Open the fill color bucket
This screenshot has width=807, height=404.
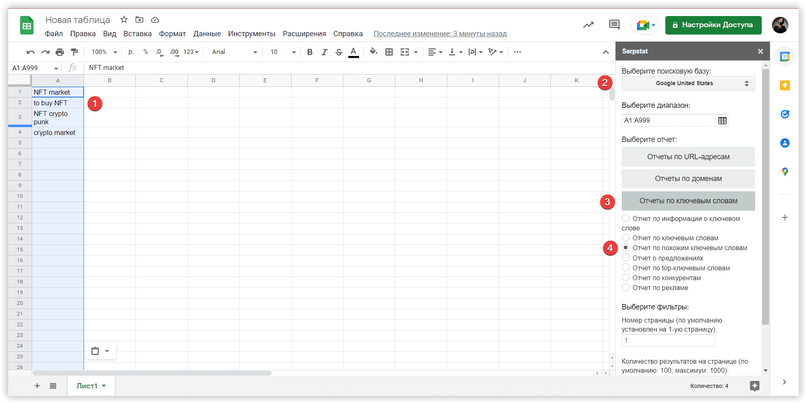pos(373,52)
